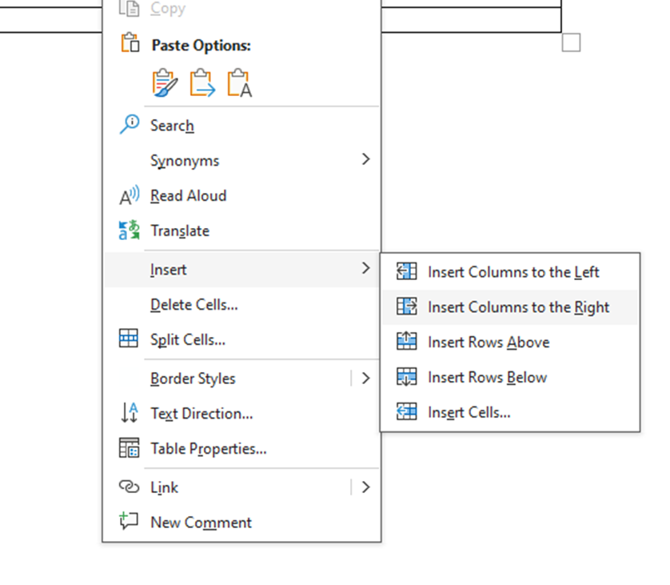Click the Insert Columns to the Left icon
Viewport: 670px width, 585px height.
pos(406,271)
